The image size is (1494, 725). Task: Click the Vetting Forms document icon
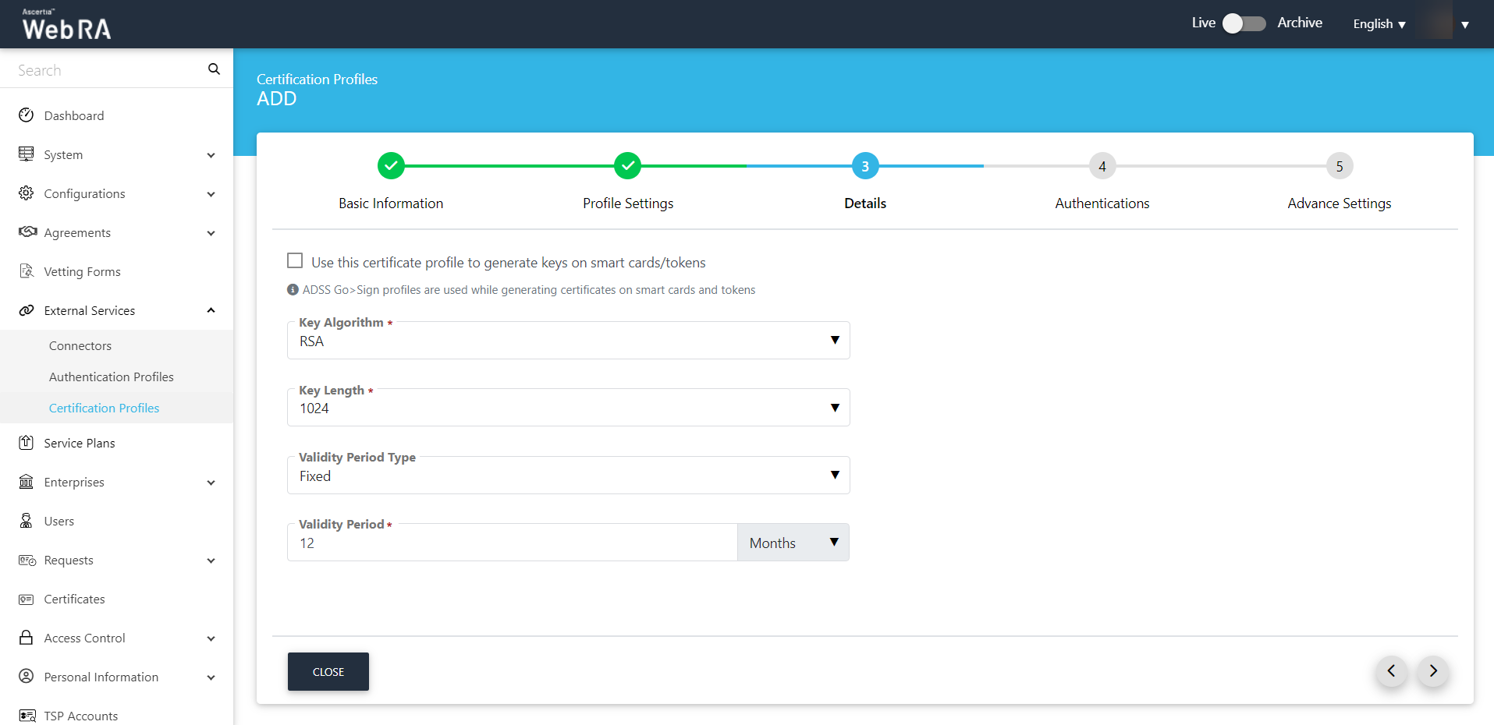coord(27,271)
